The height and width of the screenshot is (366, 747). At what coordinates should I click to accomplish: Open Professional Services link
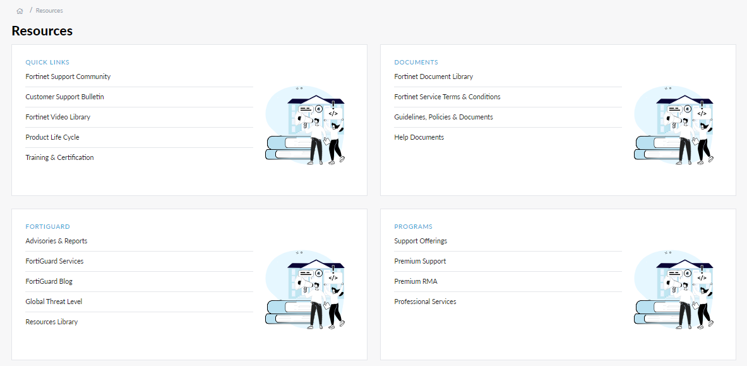(425, 302)
